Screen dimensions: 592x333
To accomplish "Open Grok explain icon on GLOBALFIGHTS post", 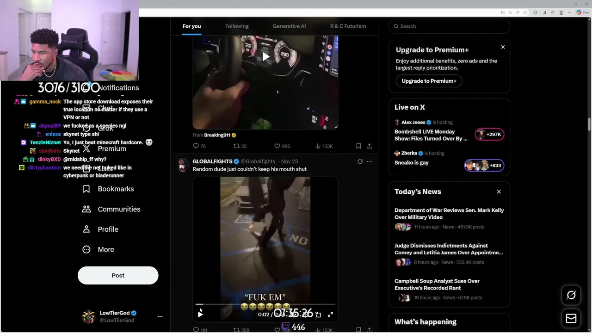I will coord(360,161).
